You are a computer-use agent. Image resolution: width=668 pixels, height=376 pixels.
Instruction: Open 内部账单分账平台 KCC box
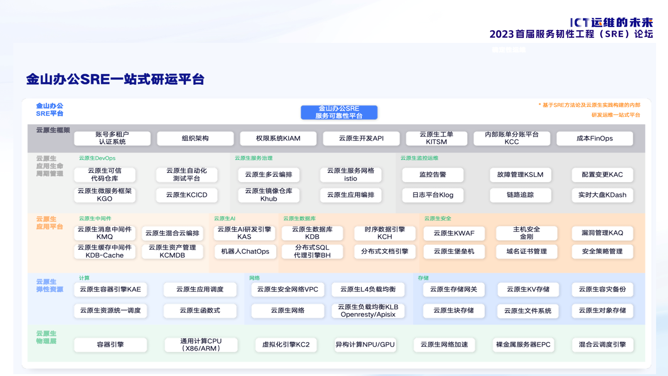click(x=512, y=138)
